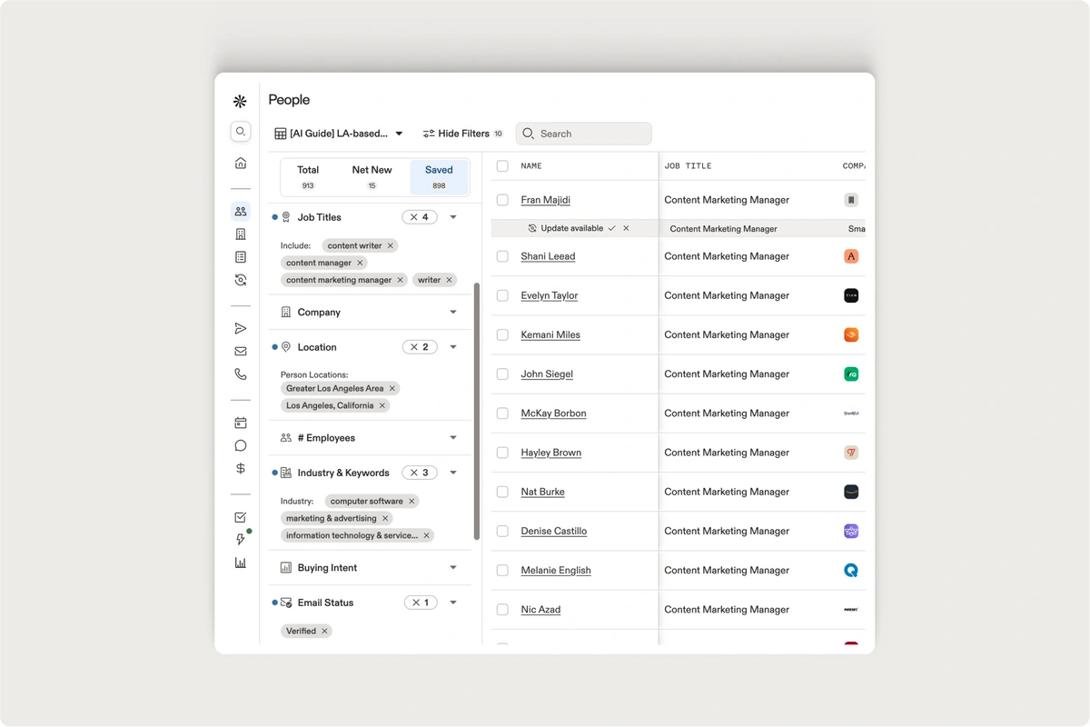Tick the checkbox next to John Siegel
Screen dimensions: 1090x727
(502, 373)
